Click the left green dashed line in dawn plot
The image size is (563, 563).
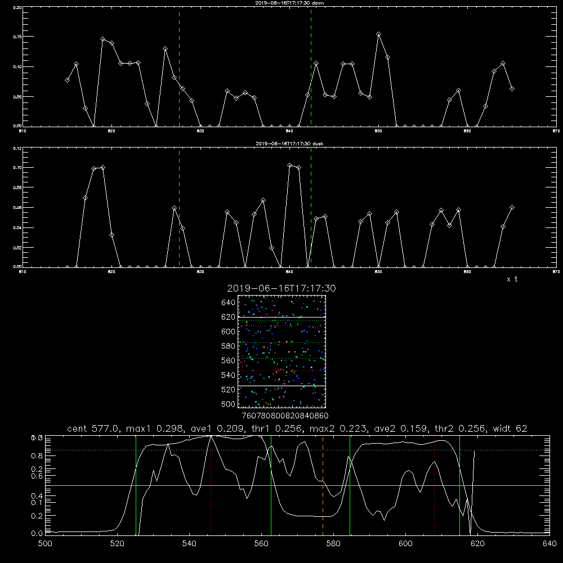click(x=179, y=67)
